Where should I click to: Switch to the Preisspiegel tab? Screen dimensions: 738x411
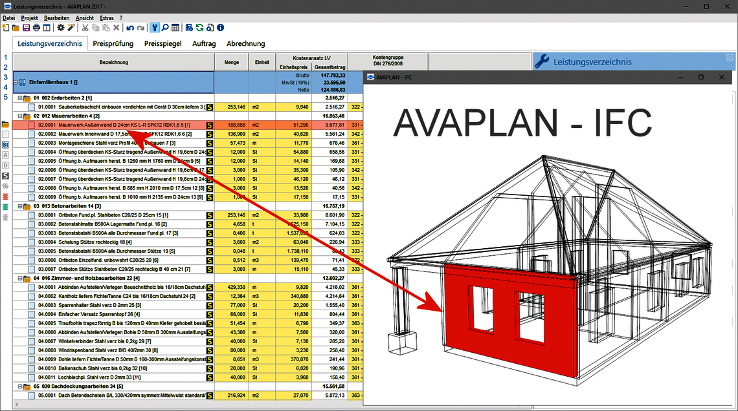coord(163,44)
